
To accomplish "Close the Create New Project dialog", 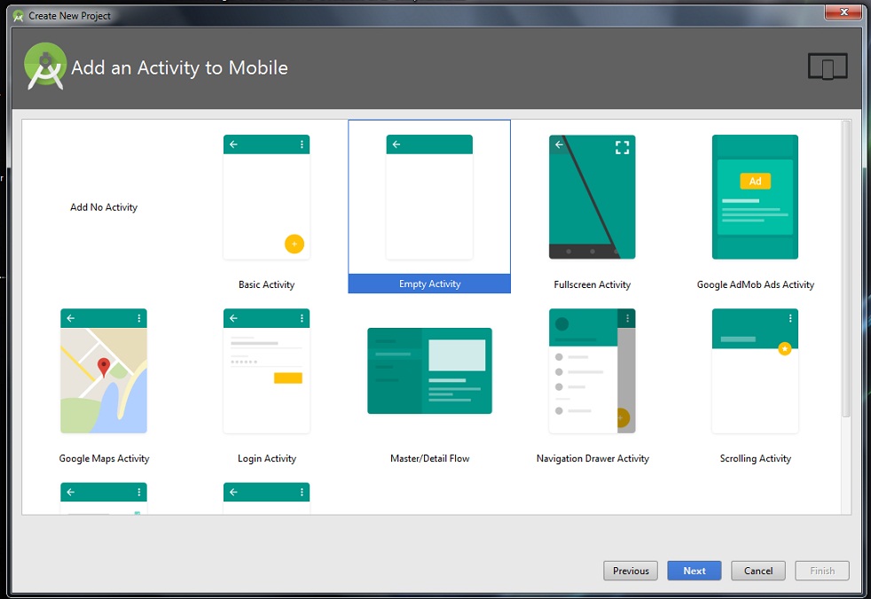I will tap(844, 12).
